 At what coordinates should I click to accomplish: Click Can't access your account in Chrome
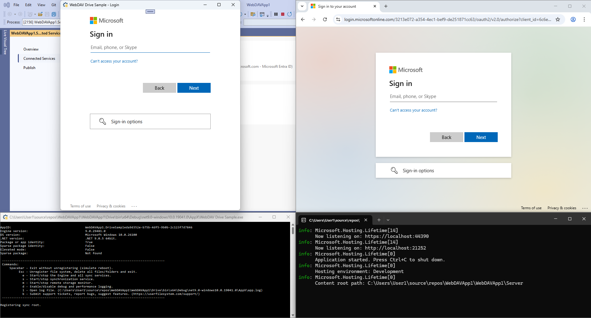(x=413, y=110)
